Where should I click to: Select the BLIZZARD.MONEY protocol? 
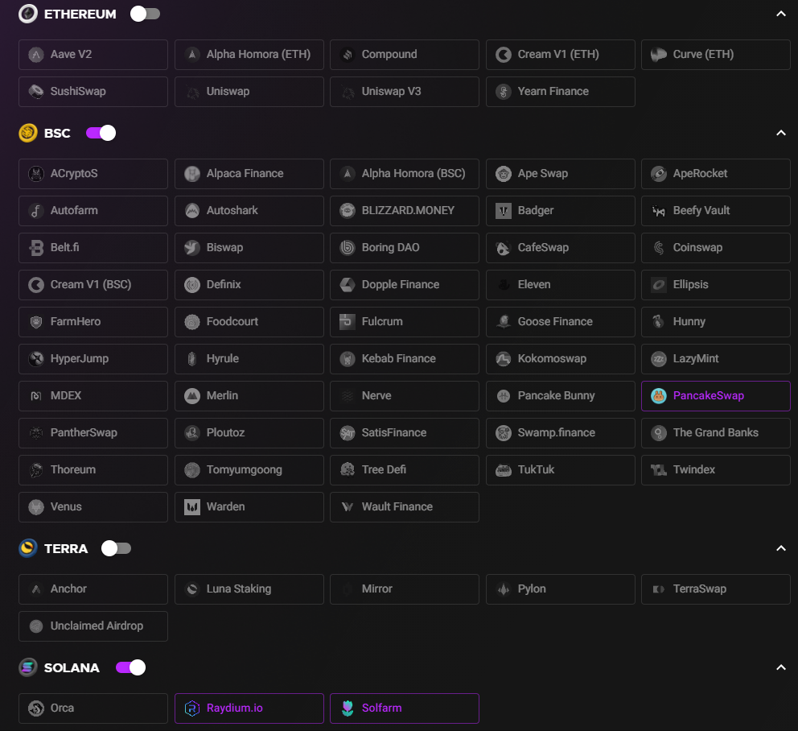point(404,210)
